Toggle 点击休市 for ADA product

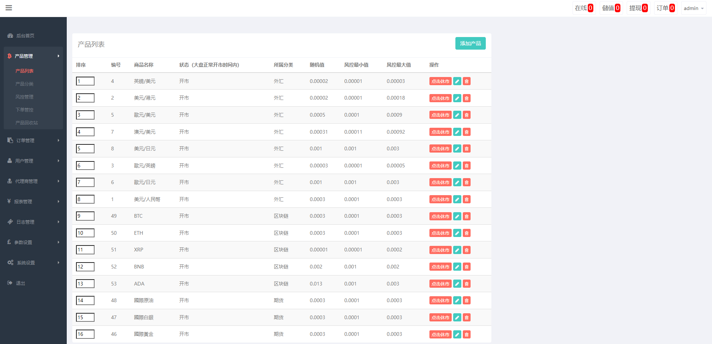440,284
